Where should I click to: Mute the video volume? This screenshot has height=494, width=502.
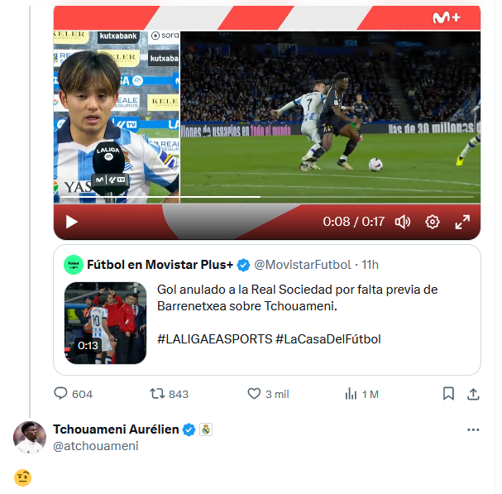[403, 222]
